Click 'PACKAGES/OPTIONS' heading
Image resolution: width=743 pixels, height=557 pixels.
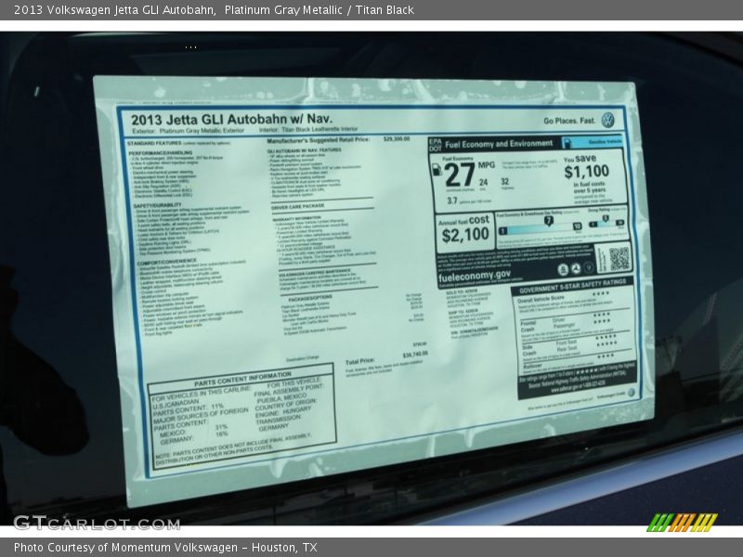[310, 298]
